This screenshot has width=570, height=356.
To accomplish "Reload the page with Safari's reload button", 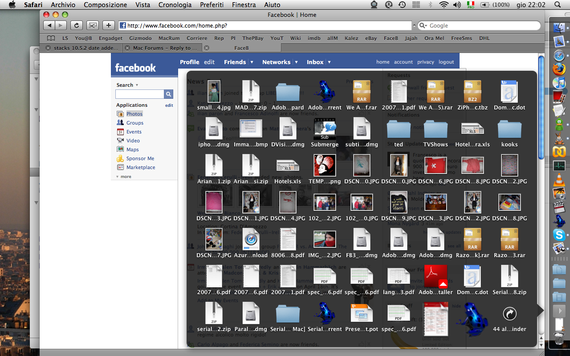I will point(77,25).
